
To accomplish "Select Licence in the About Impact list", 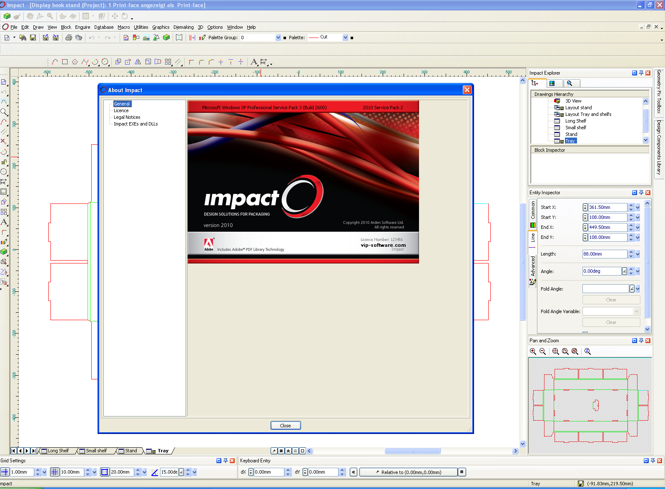I will point(121,110).
